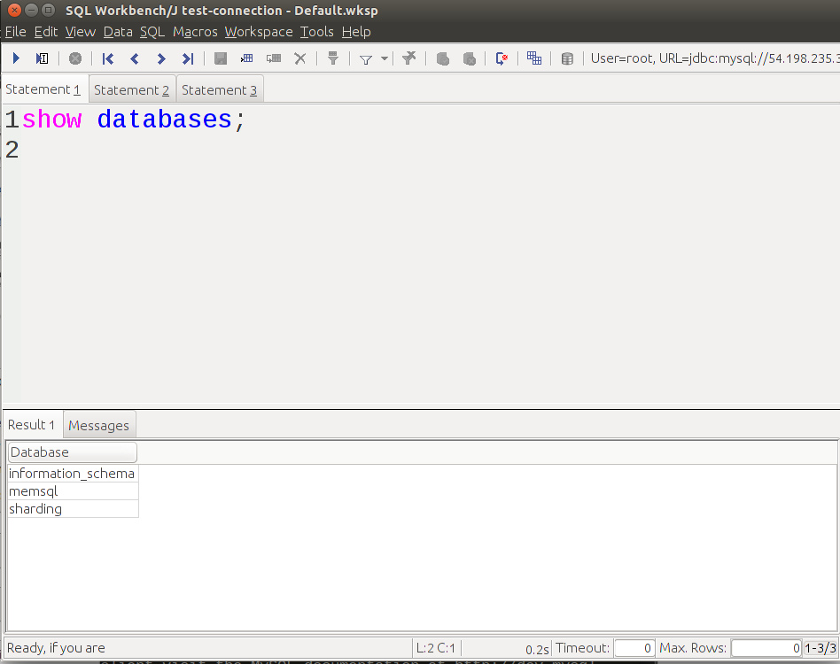840x664 pixels.
Task: Insert a new row into the result
Action: pyautogui.click(x=246, y=58)
